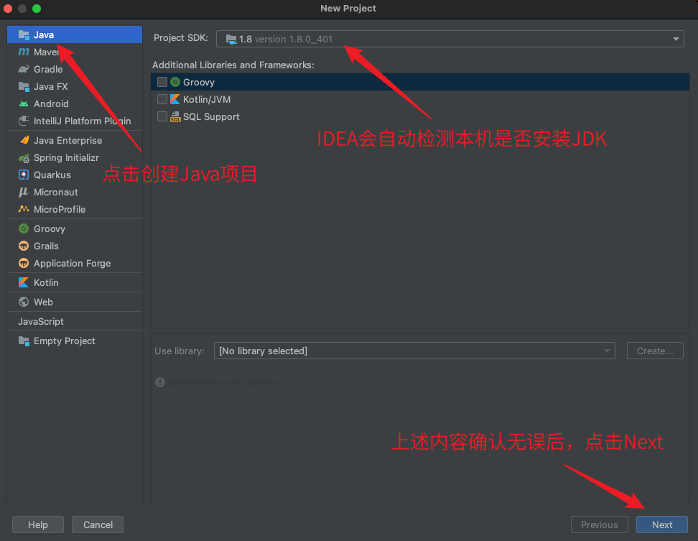Select JavaScript category in sidebar
The height and width of the screenshot is (541, 698).
point(41,322)
